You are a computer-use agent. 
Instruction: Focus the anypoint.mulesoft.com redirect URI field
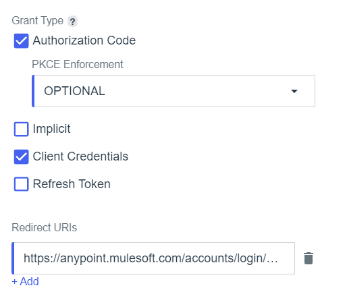tap(153, 258)
